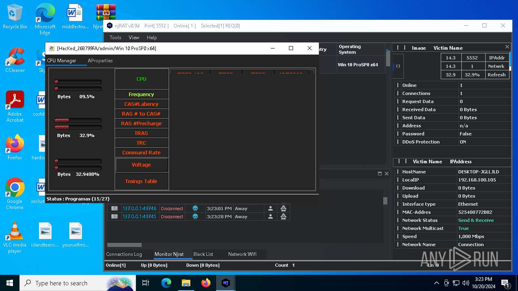Open Windows Start menu

pyautogui.click(x=10, y=283)
